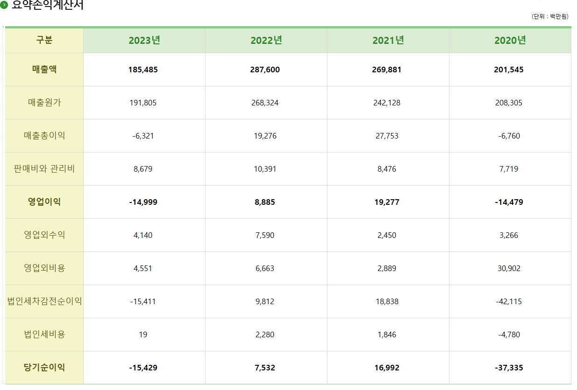The width and height of the screenshot is (577, 390).
Task: Click the green arrow icon beside 요약손익계산서
Action: [4, 6]
